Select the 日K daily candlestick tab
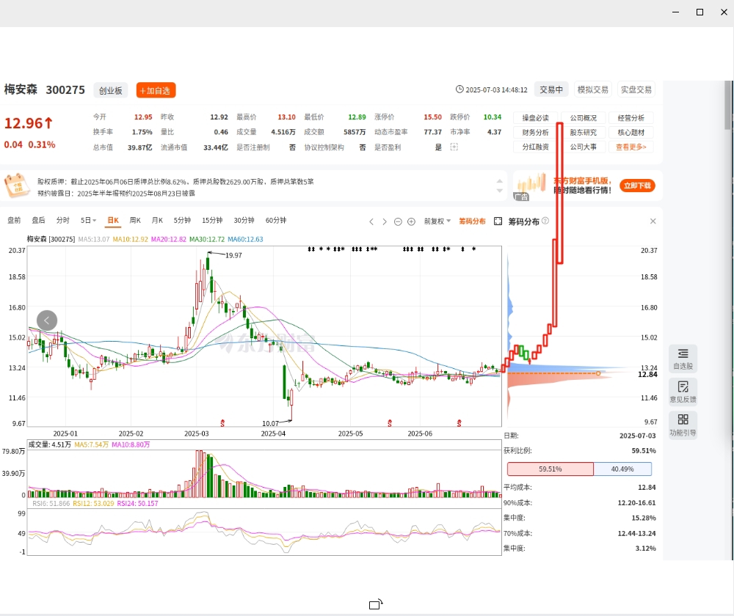 pyautogui.click(x=113, y=220)
